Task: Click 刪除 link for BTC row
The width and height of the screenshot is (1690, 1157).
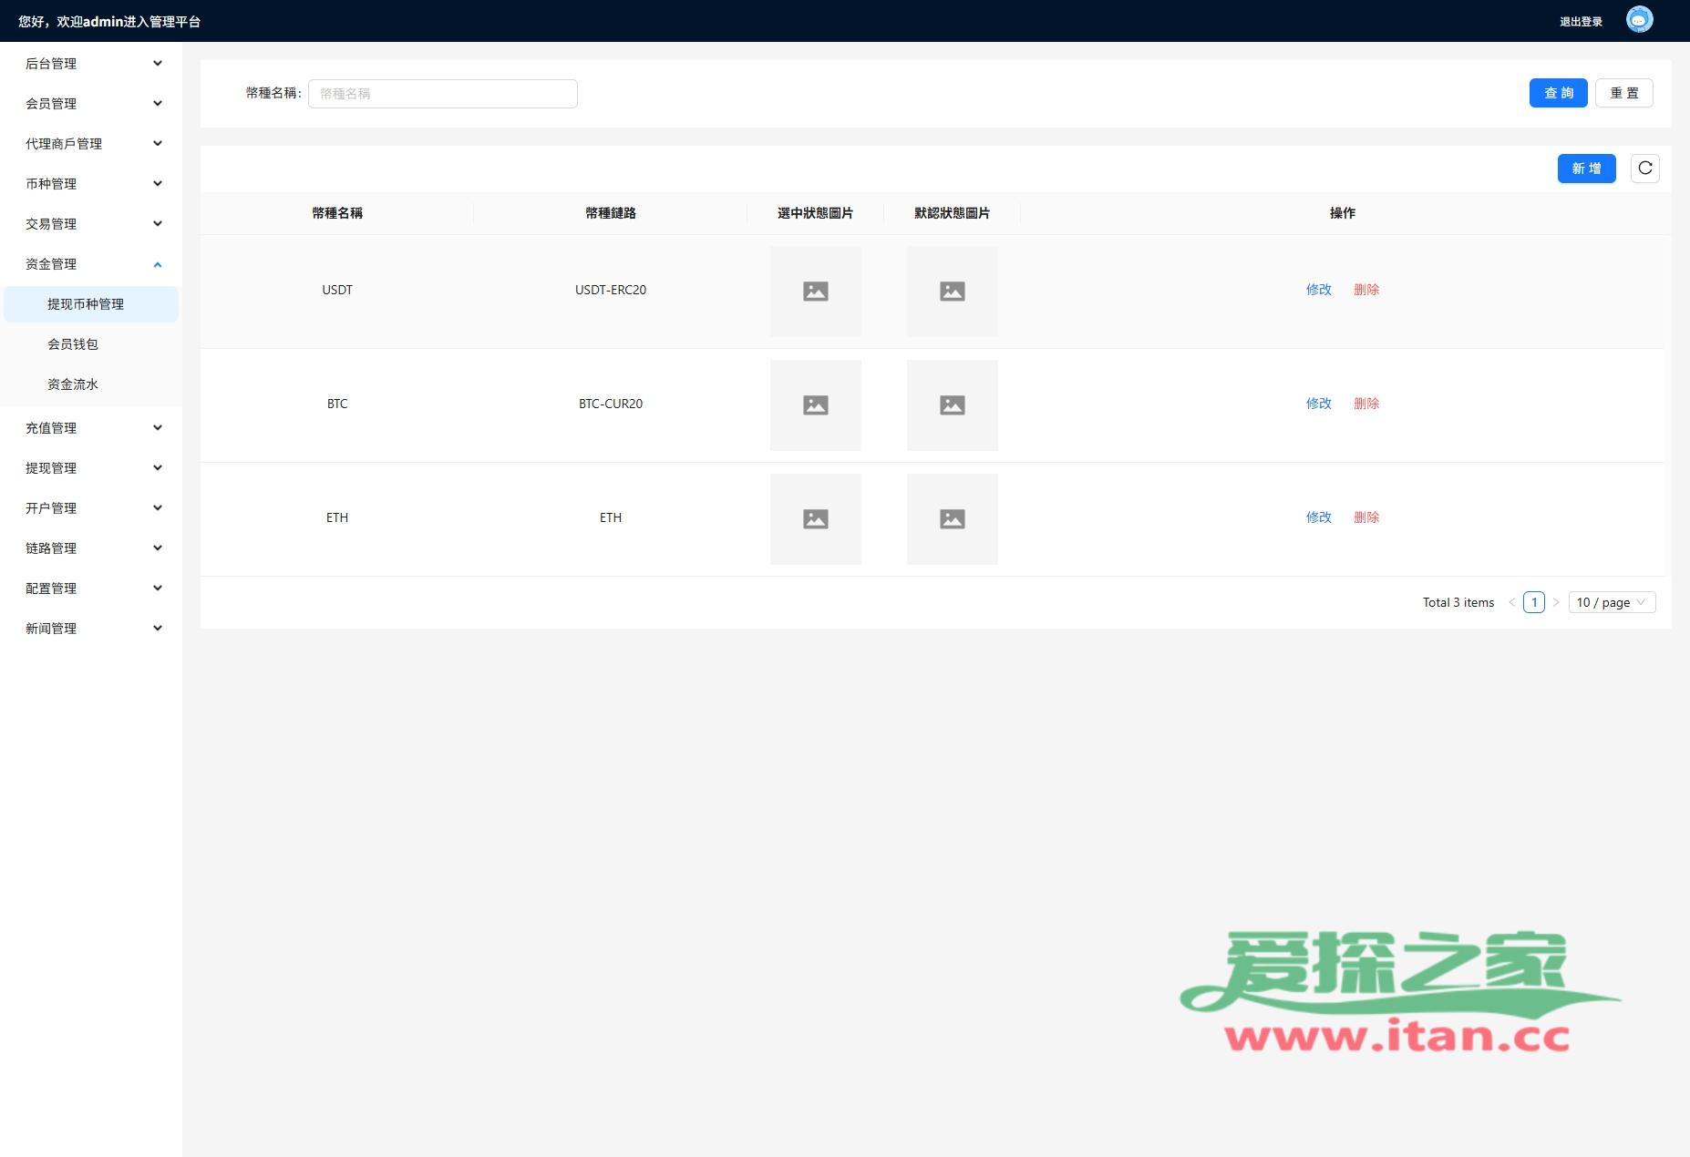Action: [x=1365, y=404]
